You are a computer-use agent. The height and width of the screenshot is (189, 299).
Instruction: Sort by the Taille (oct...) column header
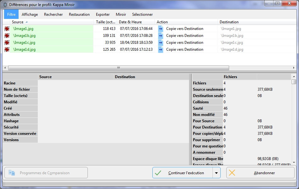pyautogui.click(x=105, y=22)
